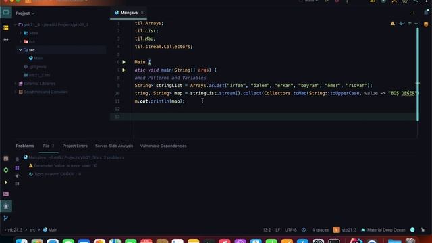Expand Scratches and Consoles node
Image resolution: width=432 pixels, height=243 pixels.
(16, 92)
